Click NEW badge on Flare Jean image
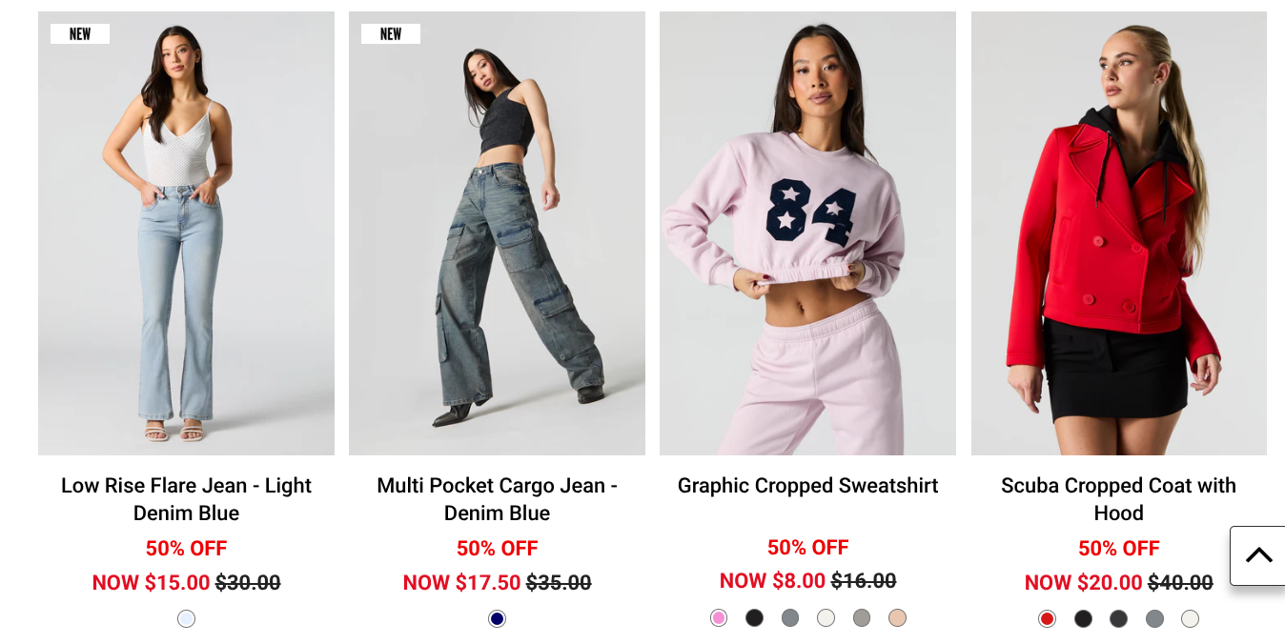The height and width of the screenshot is (644, 1285). pos(80,33)
